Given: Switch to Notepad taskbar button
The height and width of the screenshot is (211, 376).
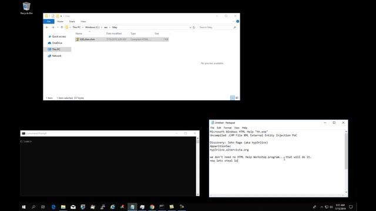Looking at the screenshot, I should coord(132,207).
